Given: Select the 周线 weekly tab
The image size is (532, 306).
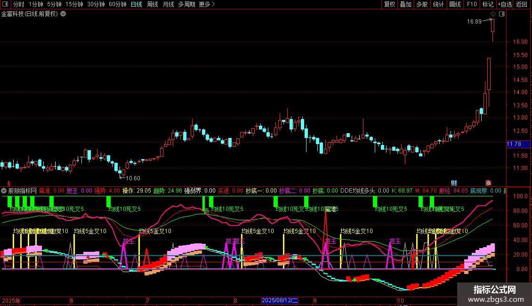Looking at the screenshot, I should click(153, 4).
